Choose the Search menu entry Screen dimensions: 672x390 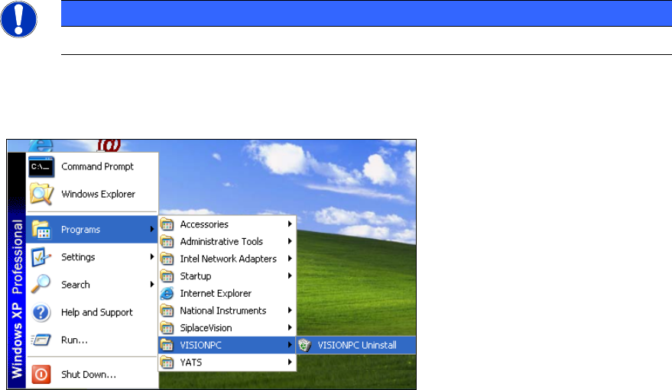point(93,285)
